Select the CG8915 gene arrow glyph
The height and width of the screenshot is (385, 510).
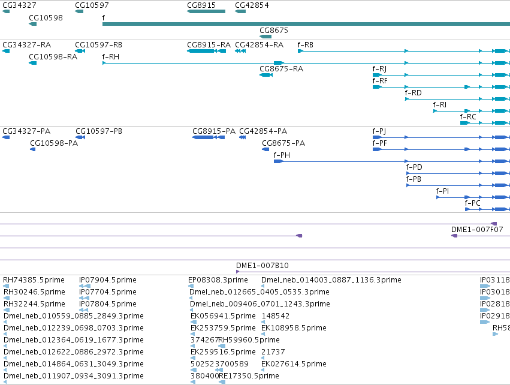pos(206,11)
